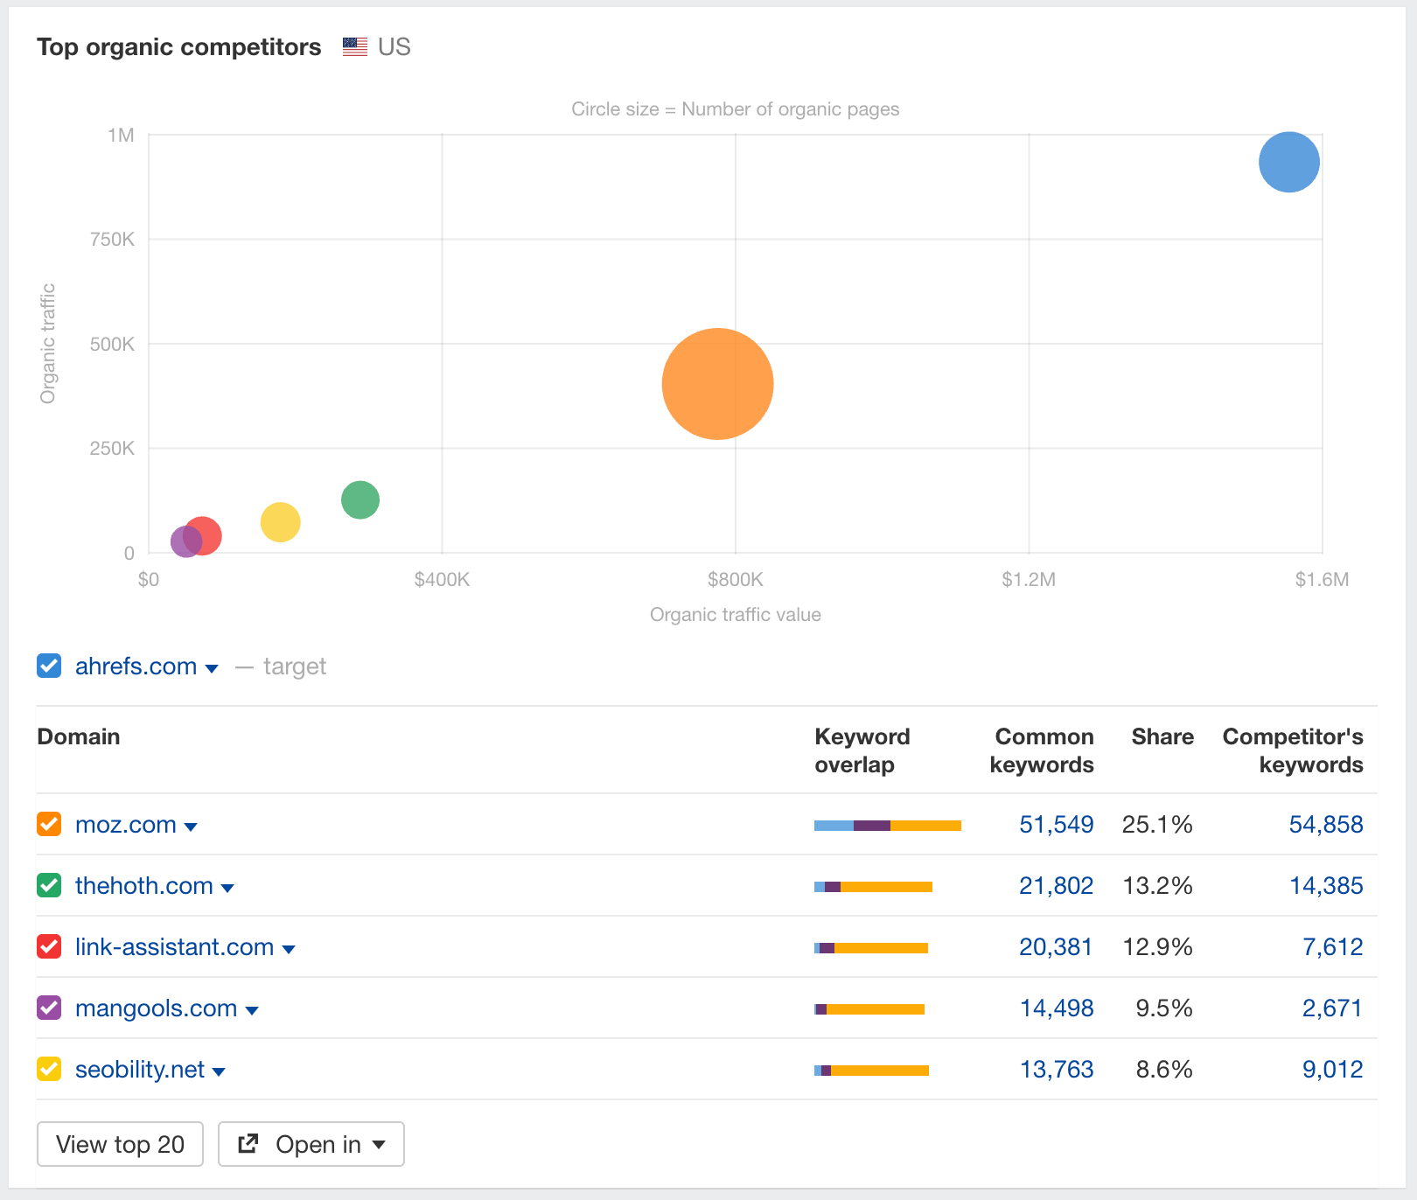The height and width of the screenshot is (1200, 1417).
Task: Click the yellow bubble in the chart
Action: click(x=279, y=522)
